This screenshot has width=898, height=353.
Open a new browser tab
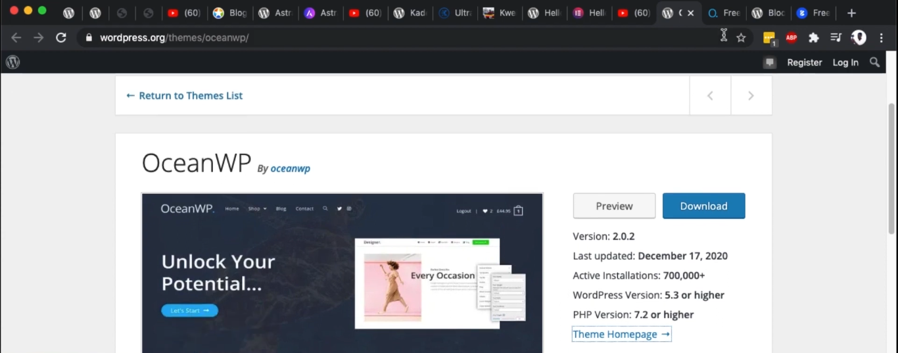click(x=851, y=13)
